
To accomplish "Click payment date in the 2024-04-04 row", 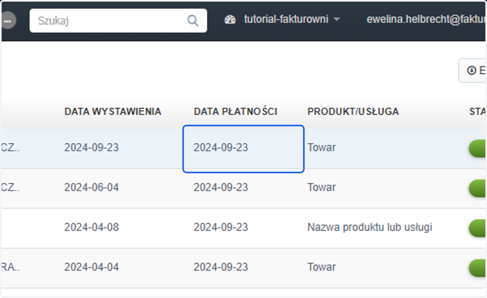I will [221, 267].
